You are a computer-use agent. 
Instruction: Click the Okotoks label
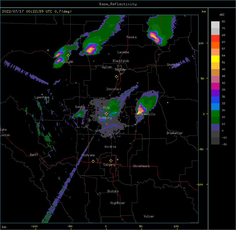(x=113, y=191)
